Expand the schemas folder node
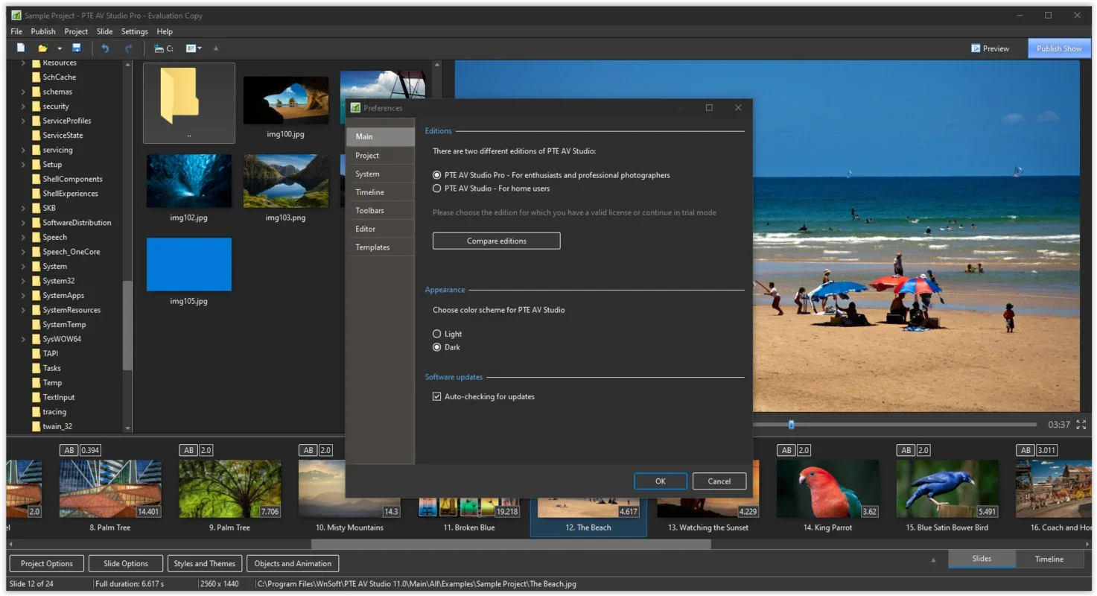This screenshot has width=1097, height=596. tap(23, 92)
